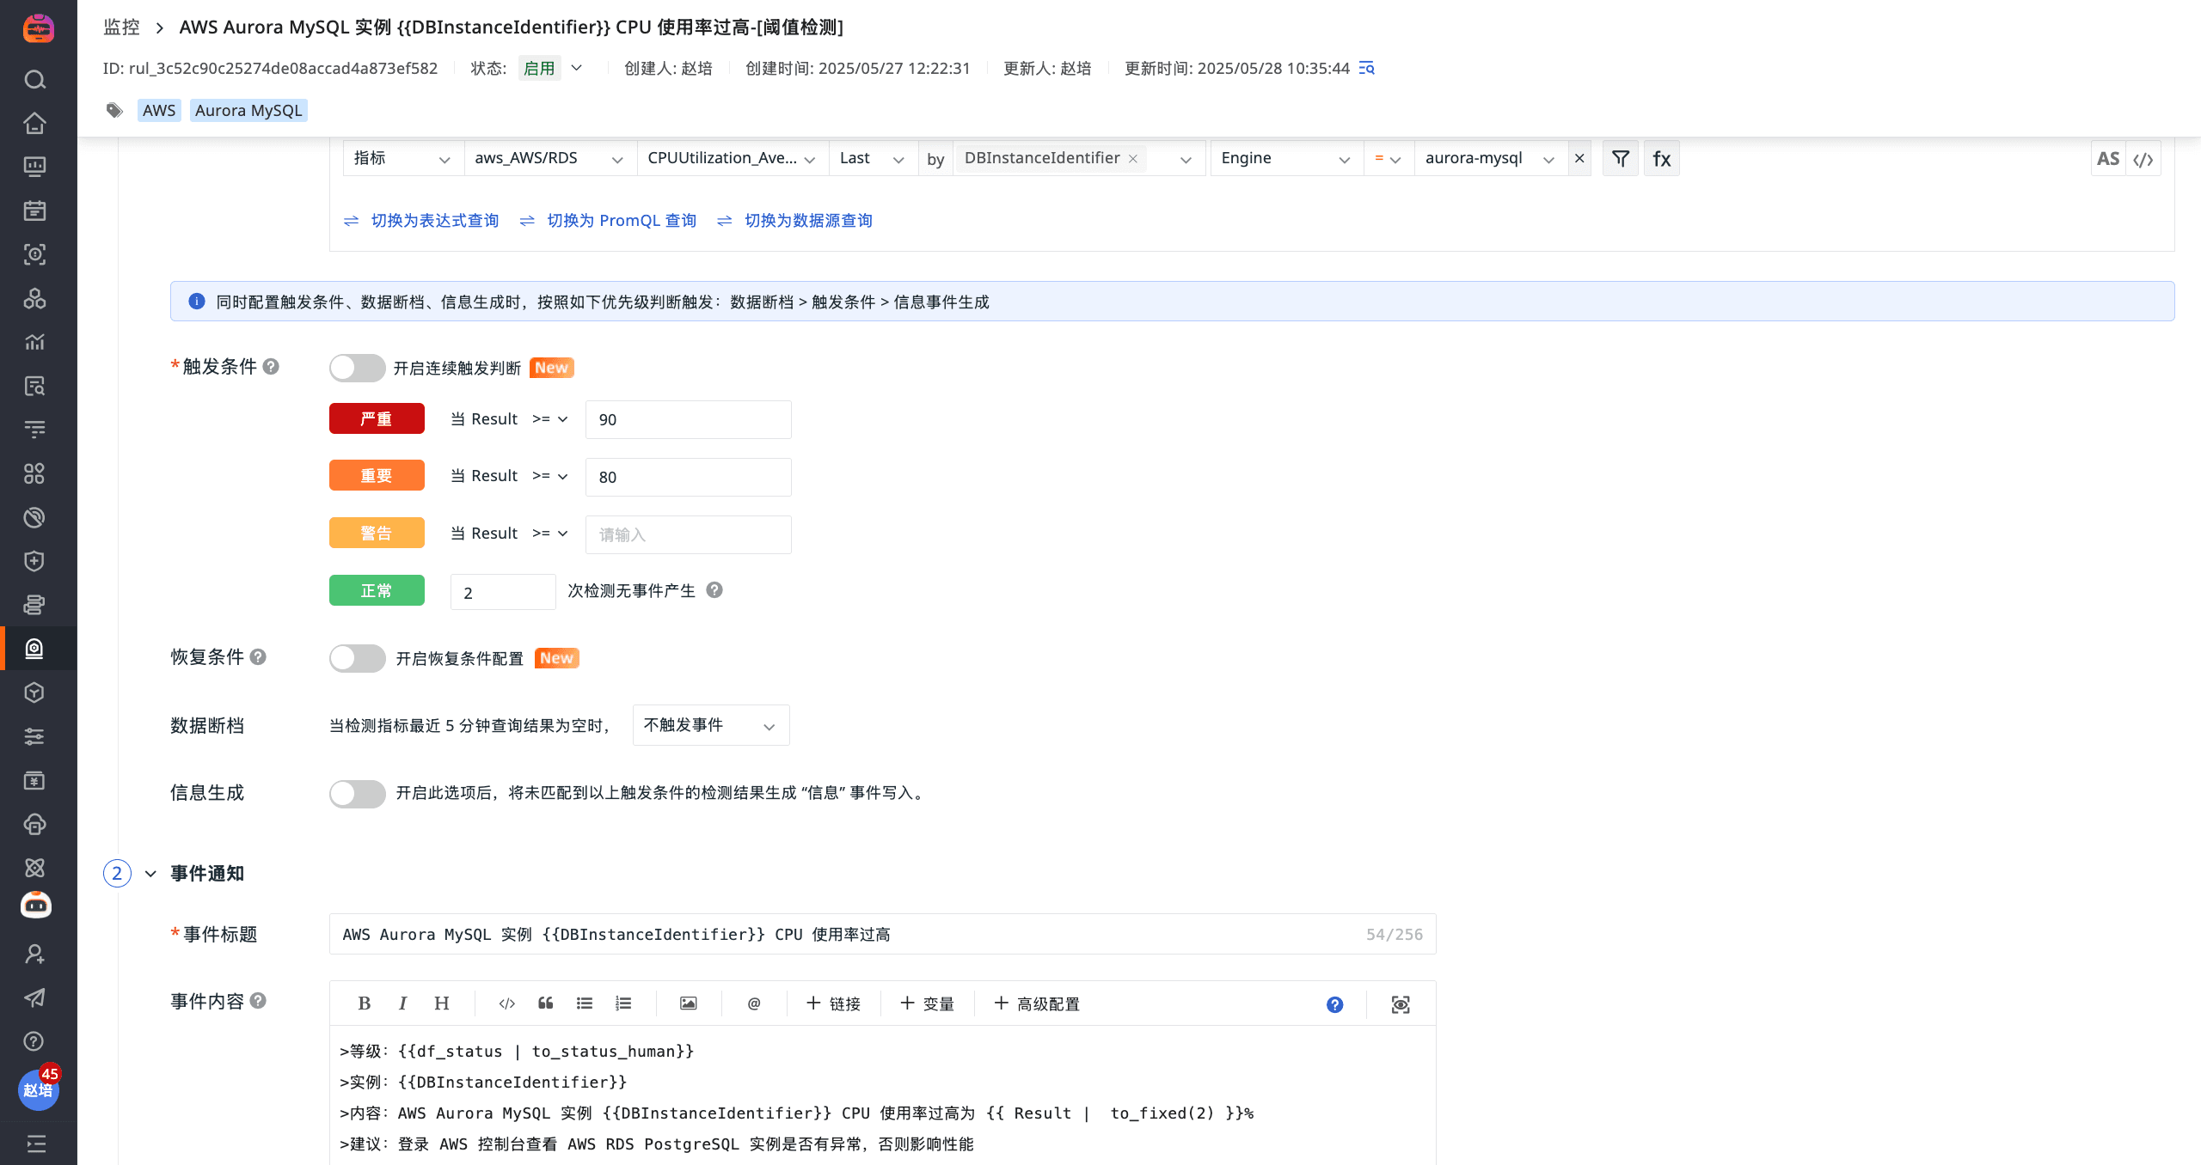The image size is (2201, 1165).
Task: Click the 正常 detection count field
Action: click(503, 592)
